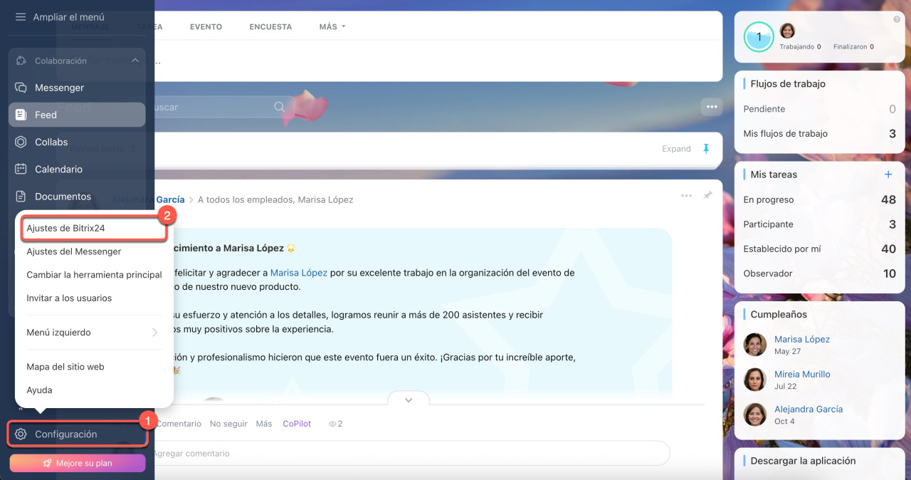This screenshot has height=480, width=911.
Task: Open the Calendario section icon
Action: point(21,169)
